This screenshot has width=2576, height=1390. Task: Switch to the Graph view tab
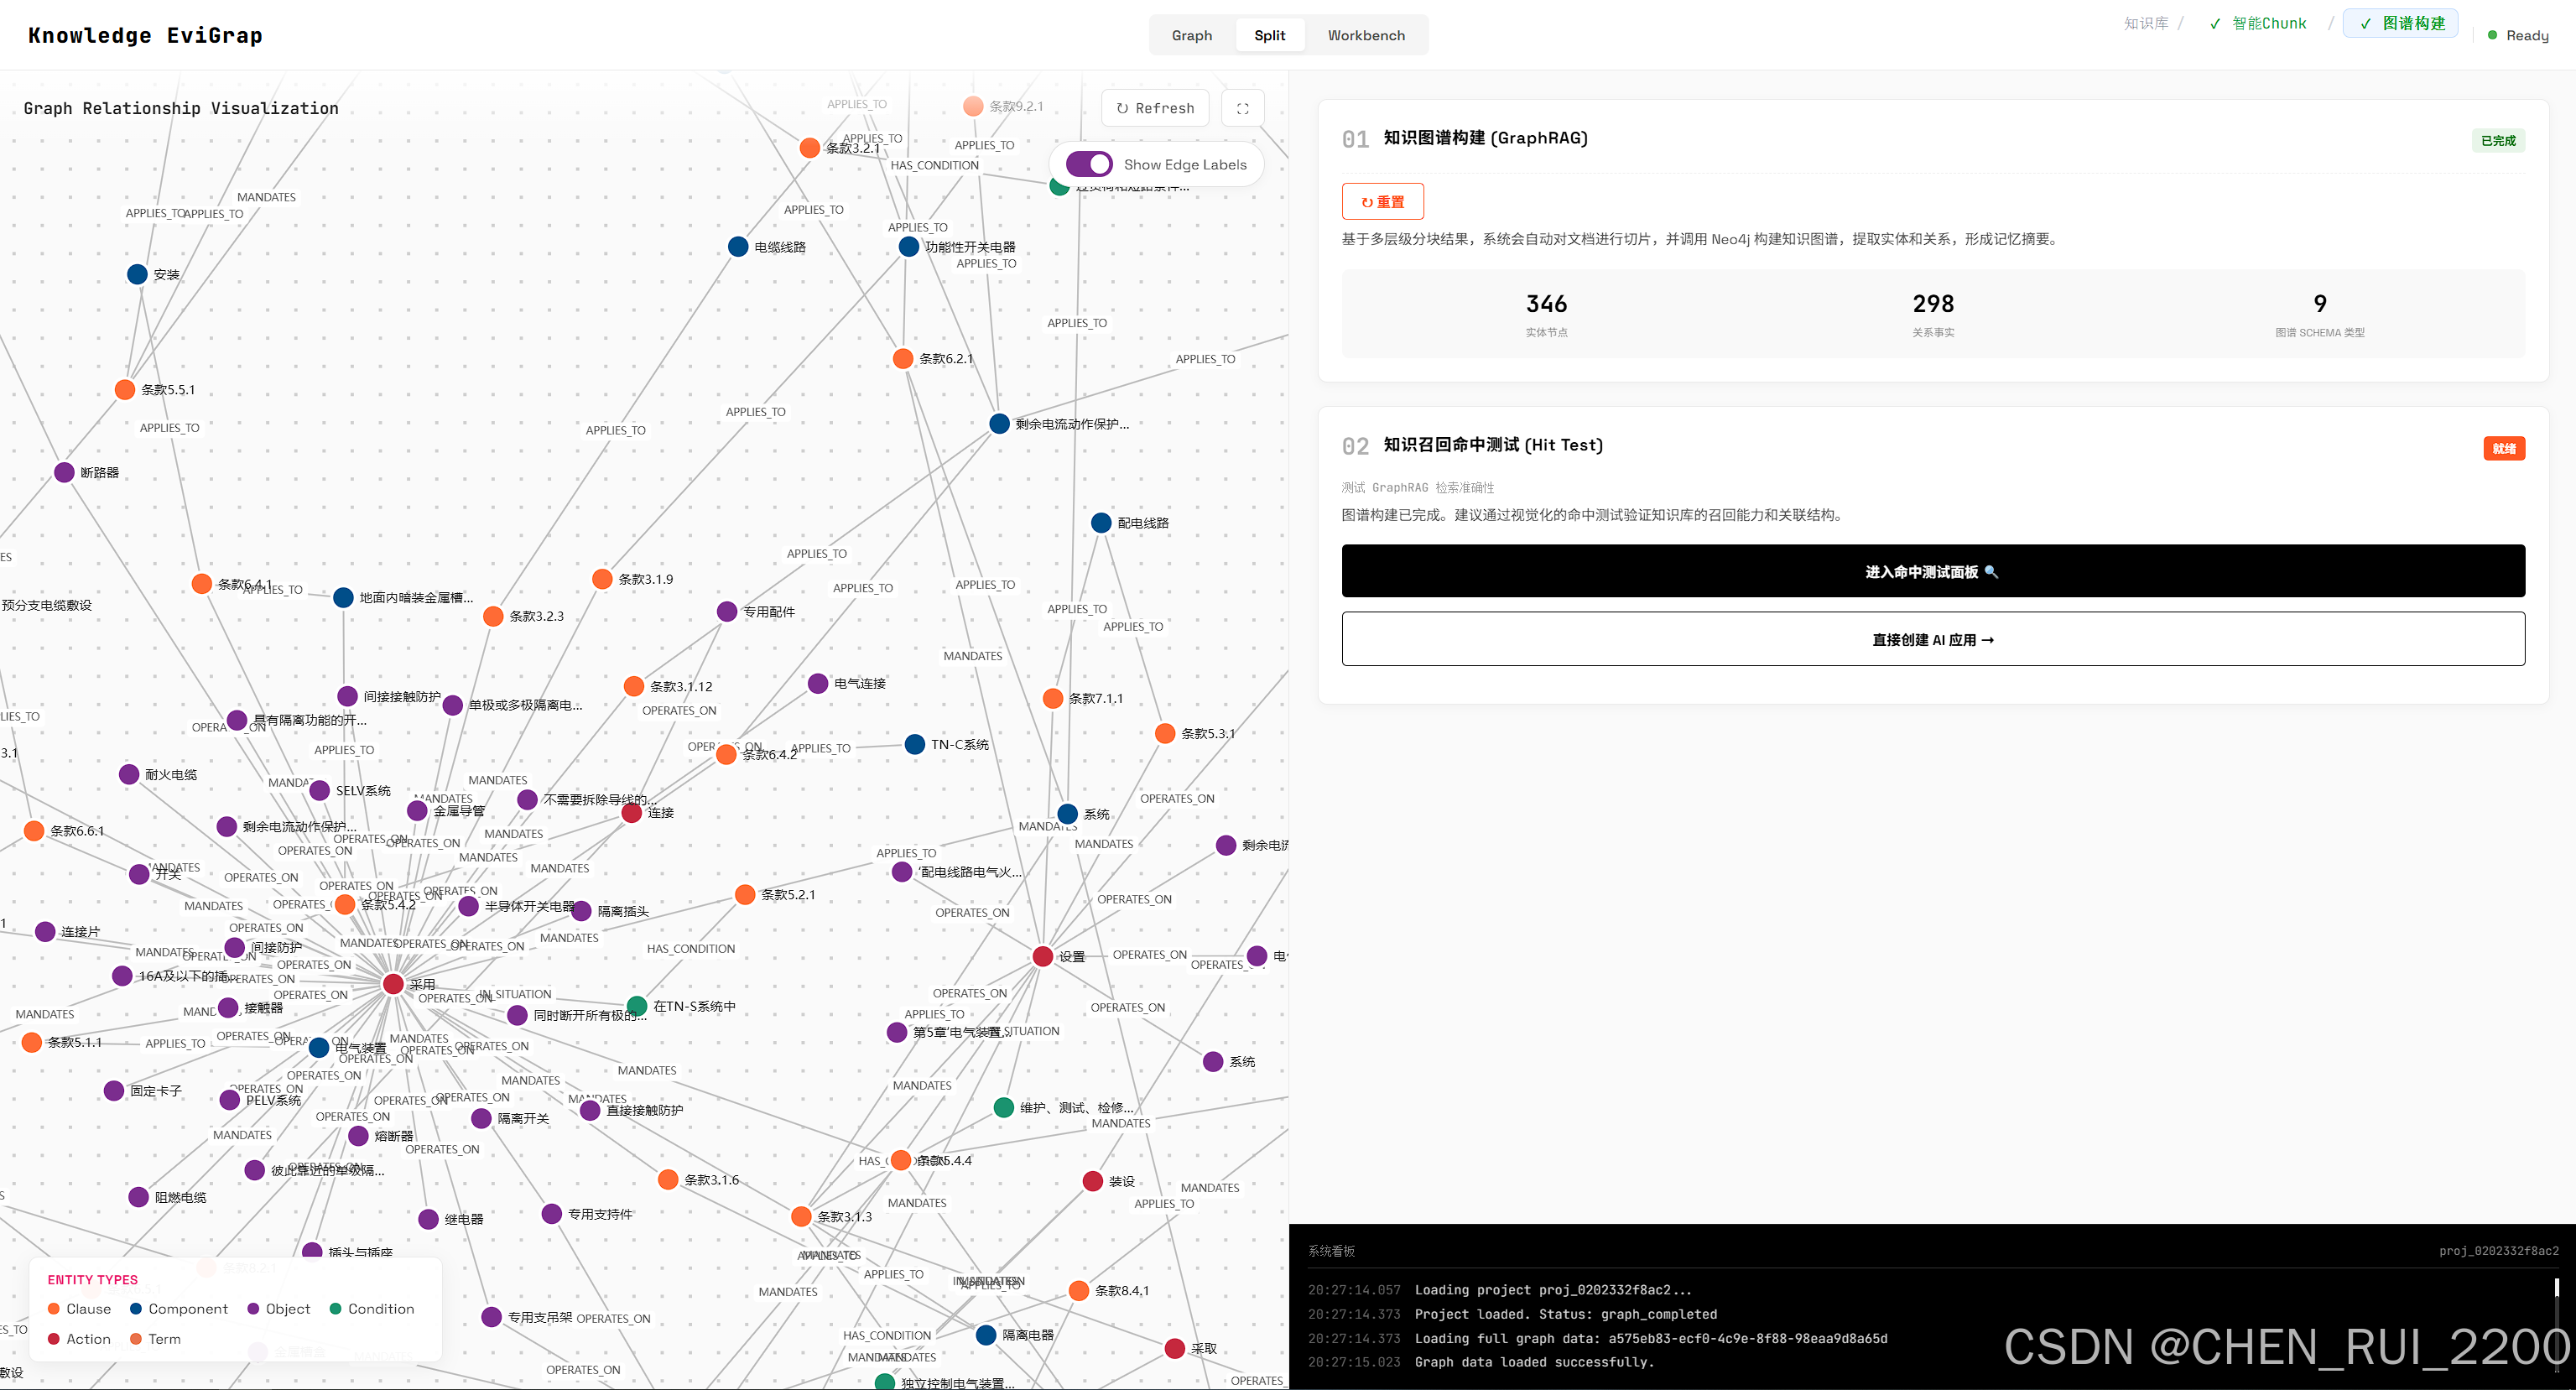click(1191, 35)
